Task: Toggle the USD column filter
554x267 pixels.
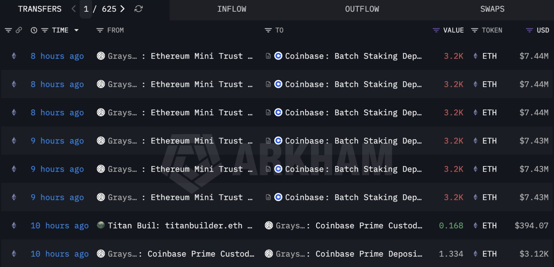Action: pyautogui.click(x=529, y=30)
